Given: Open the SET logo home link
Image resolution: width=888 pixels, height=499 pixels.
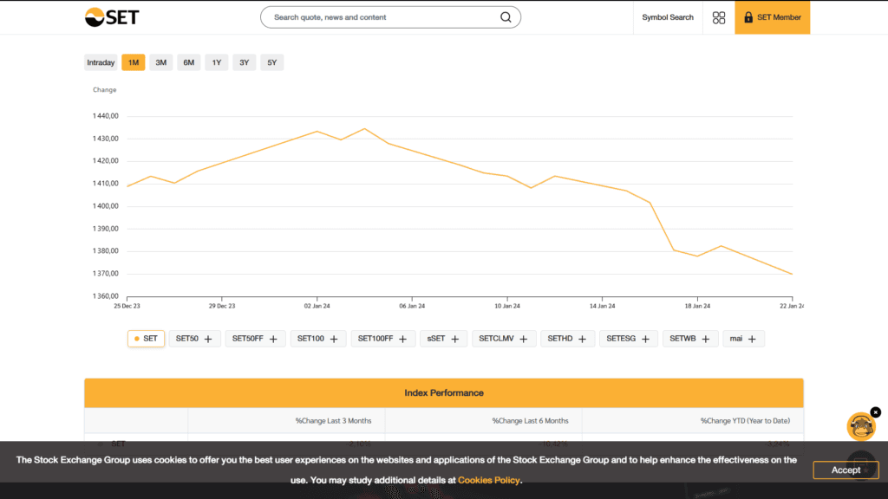Looking at the screenshot, I should 112,17.
